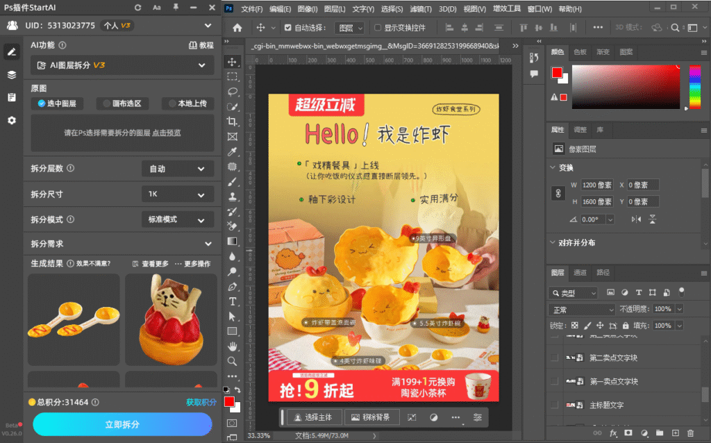Viewport: 711px width, 443px height.
Task: Select the Hand tool
Action: 232,346
